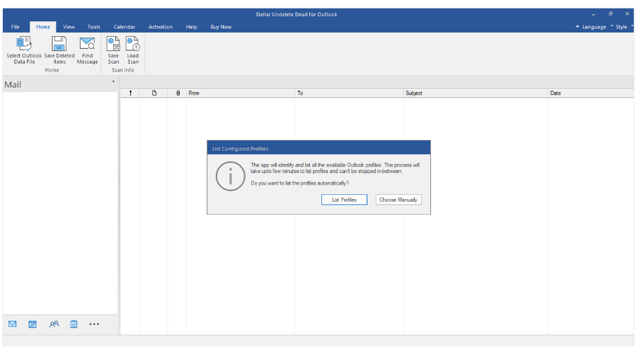Sort messages by Date column
Image resolution: width=637 pixels, height=354 pixels.
click(x=591, y=93)
